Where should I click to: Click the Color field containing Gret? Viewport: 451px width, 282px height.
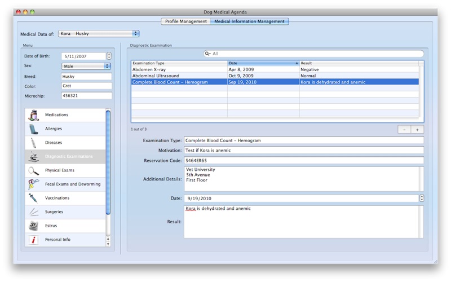pos(87,86)
